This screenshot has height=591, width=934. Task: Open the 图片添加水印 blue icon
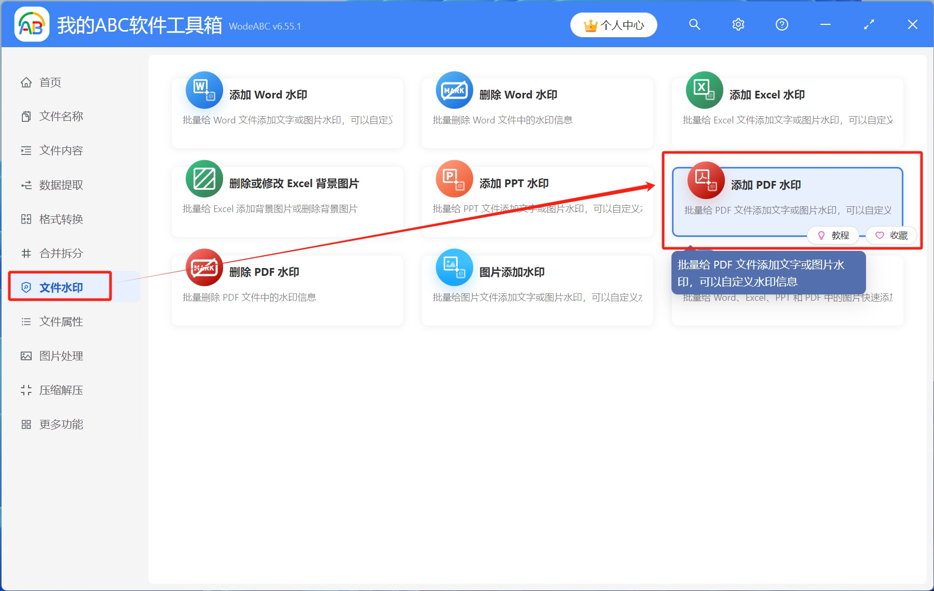click(x=454, y=268)
